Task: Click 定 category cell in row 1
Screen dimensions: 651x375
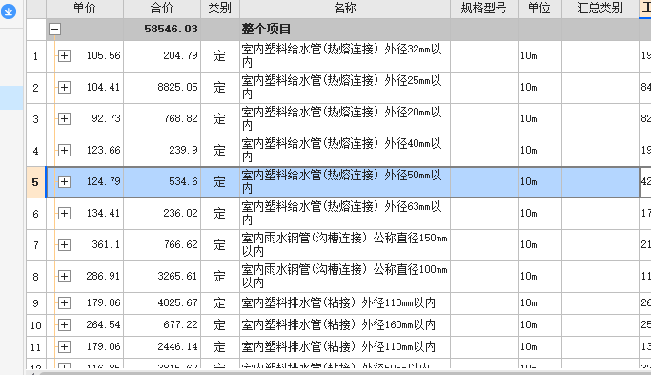Action: 220,55
